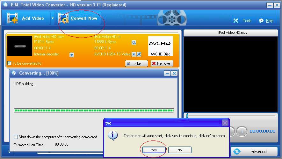Click the 00:00:00.00 preview timecode
This screenshot has height=159, width=282.
(x=262, y=131)
